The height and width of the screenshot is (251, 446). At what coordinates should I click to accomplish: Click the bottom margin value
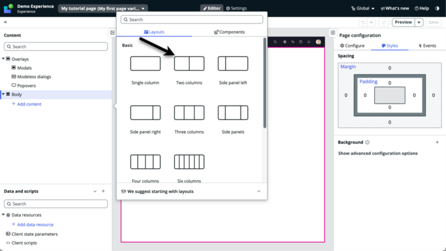pos(390,122)
